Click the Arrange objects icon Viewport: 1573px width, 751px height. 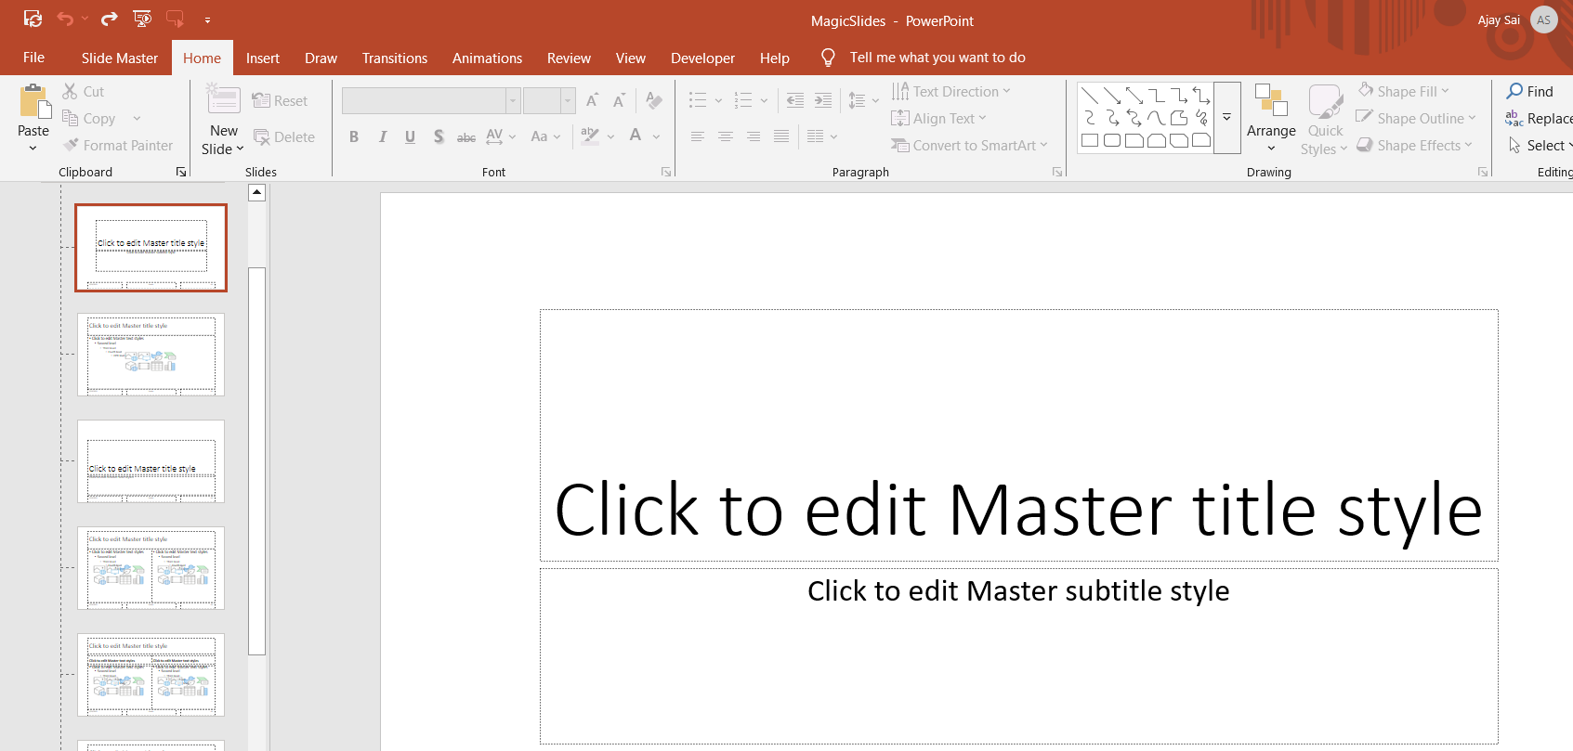1270,100
